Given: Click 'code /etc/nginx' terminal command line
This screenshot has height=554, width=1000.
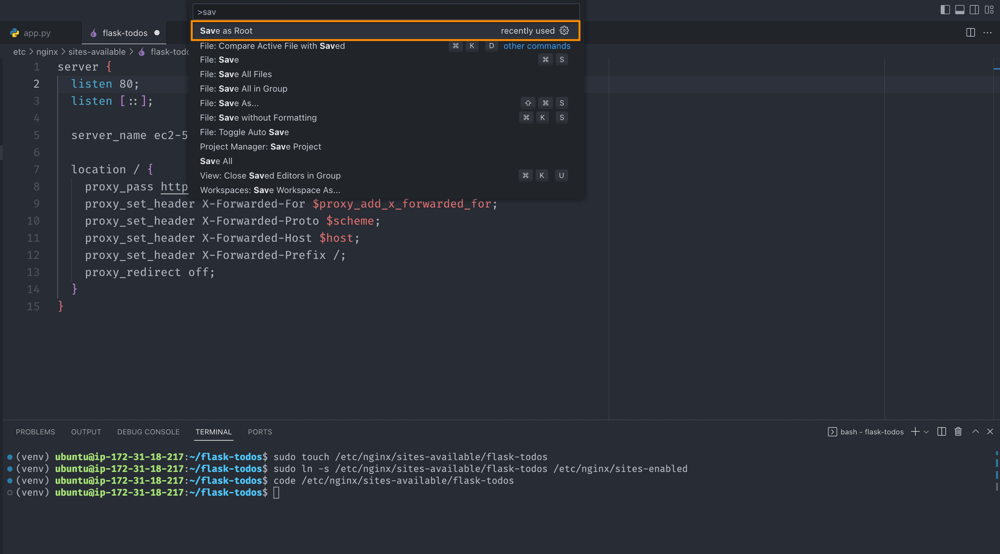Looking at the screenshot, I should tap(393, 481).
